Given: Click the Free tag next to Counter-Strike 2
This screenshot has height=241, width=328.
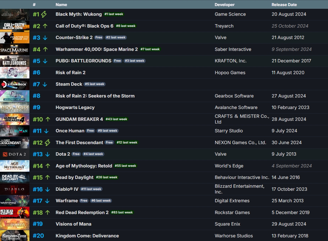Looking at the screenshot, I should click(x=99, y=38).
